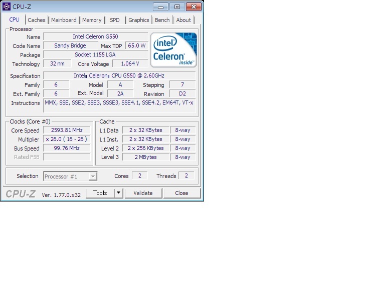
Task: Click the Level 3 value 2 MBytes
Action: click(146, 157)
